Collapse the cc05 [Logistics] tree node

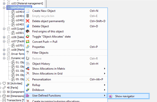(x=4, y=29)
